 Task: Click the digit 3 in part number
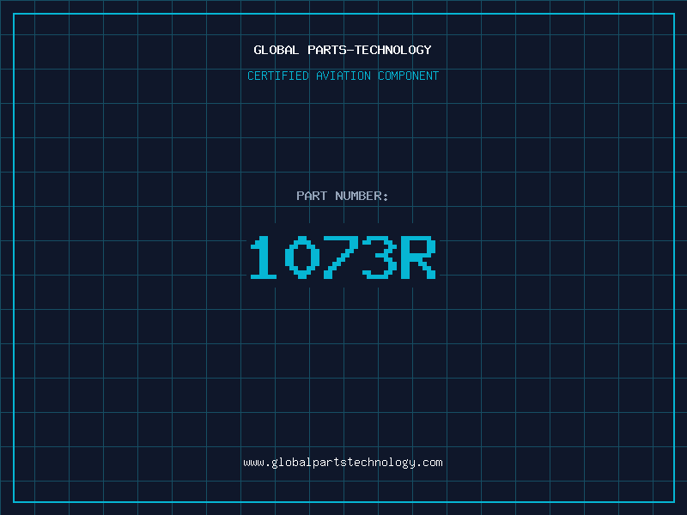[x=379, y=258]
